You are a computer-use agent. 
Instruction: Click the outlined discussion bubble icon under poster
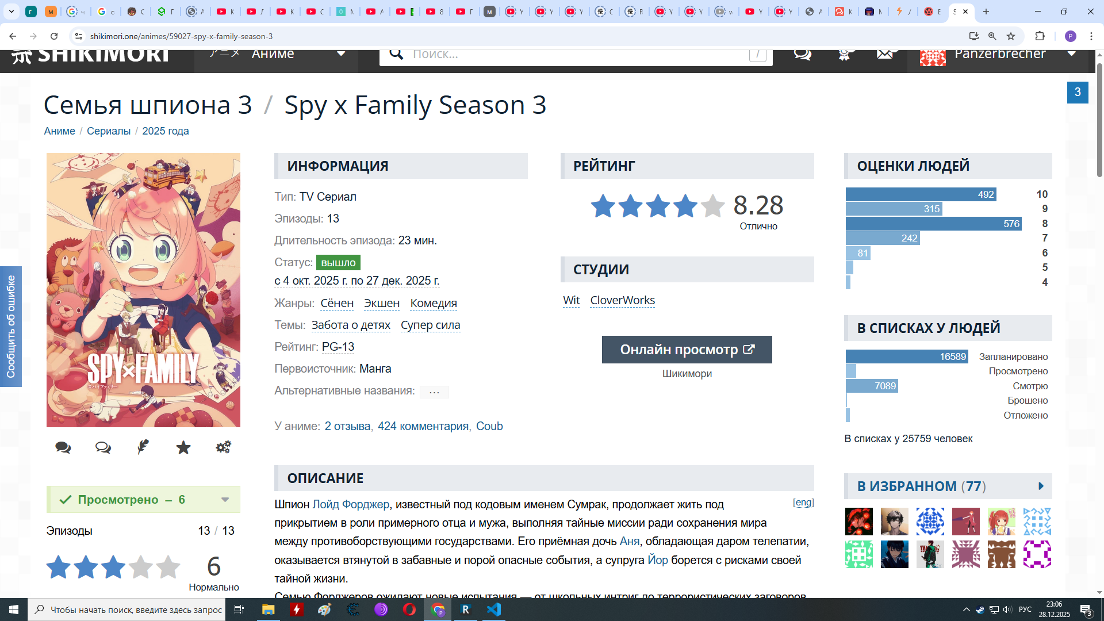[x=103, y=447]
